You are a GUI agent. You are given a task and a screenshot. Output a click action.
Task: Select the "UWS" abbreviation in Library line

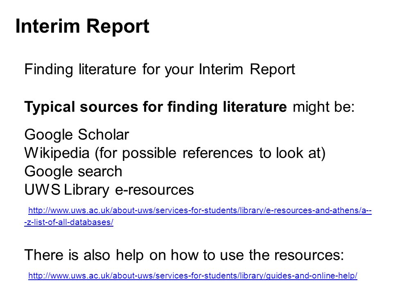[42, 190]
